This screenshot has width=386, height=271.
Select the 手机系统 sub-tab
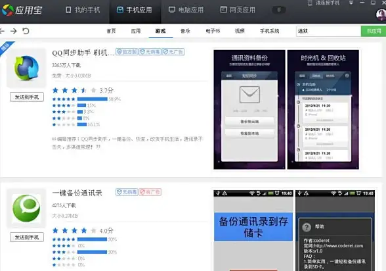coord(269,31)
